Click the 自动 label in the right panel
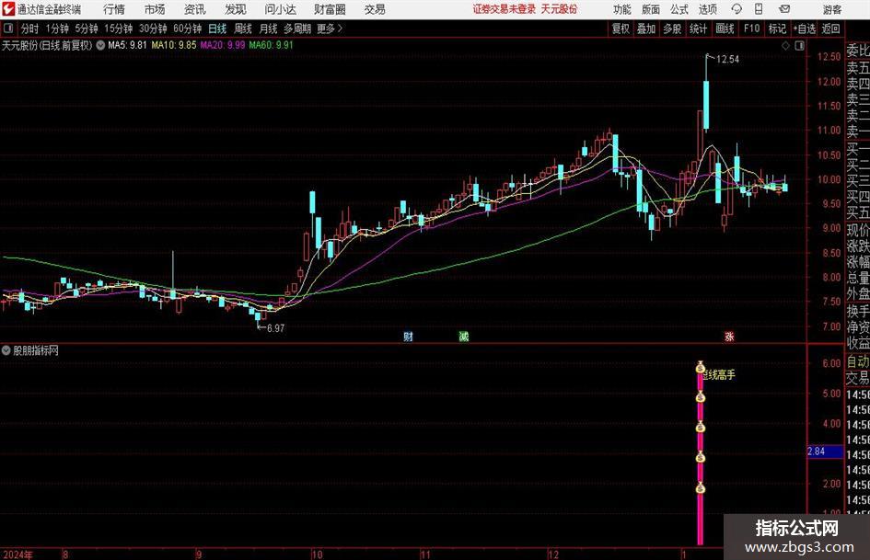Screen dimensions: 870x560 pos(858,361)
